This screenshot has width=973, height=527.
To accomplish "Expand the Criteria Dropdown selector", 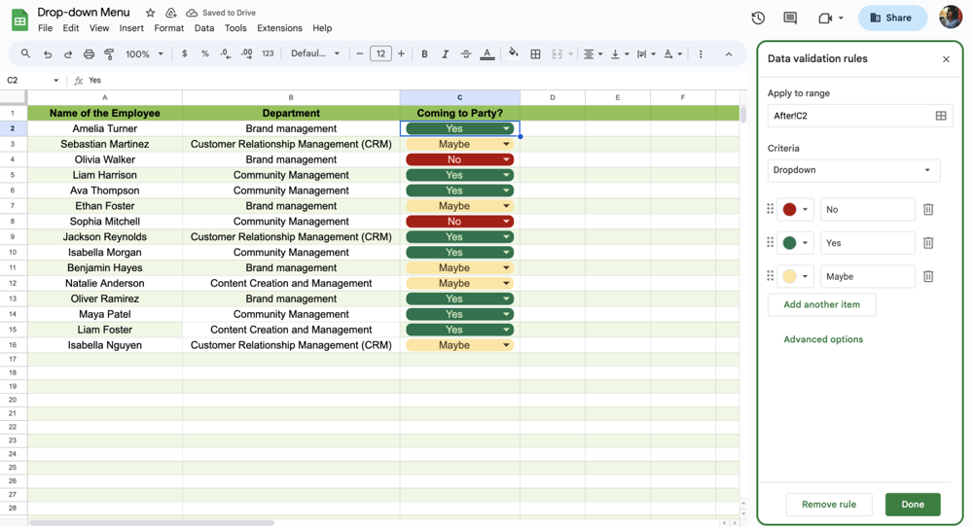I will point(853,170).
